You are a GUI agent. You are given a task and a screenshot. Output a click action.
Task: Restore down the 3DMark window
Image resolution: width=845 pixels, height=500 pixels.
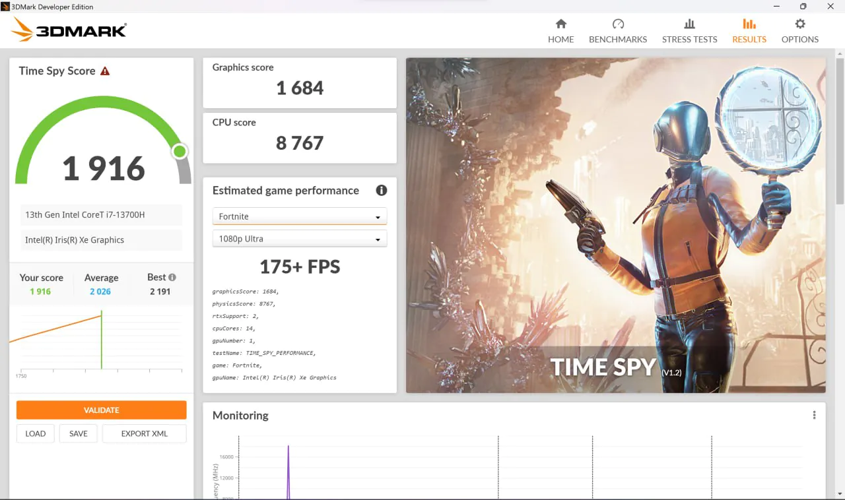tap(803, 7)
